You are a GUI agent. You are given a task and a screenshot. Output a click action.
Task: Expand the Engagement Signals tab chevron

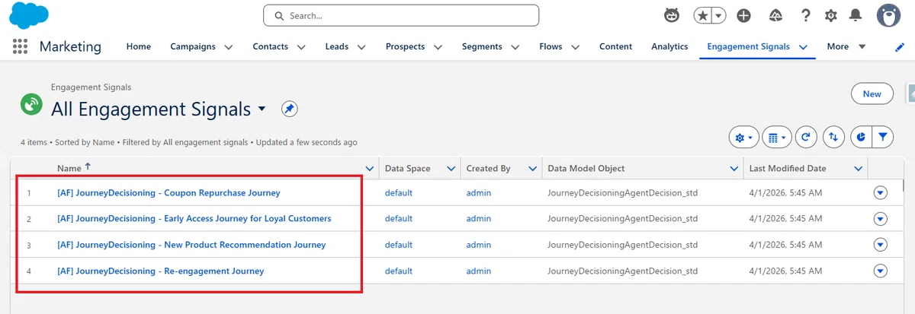pos(803,47)
